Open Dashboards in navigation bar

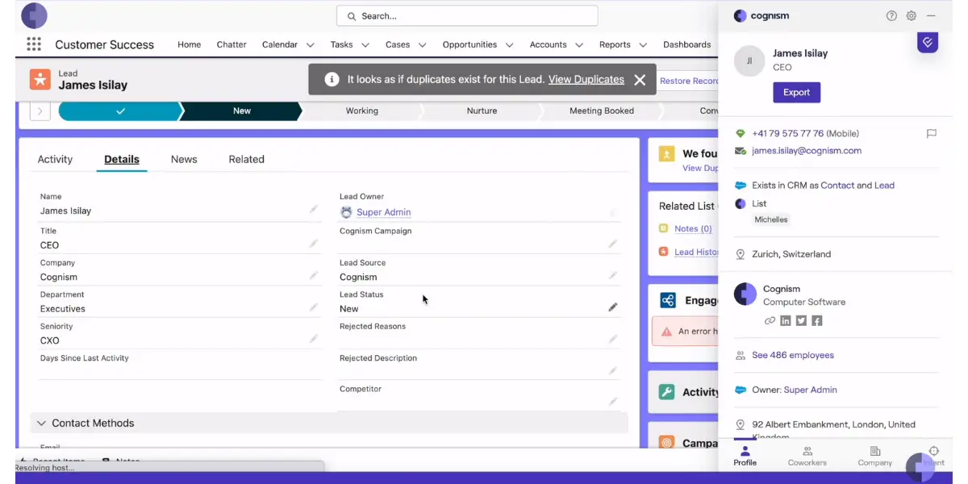687,44
